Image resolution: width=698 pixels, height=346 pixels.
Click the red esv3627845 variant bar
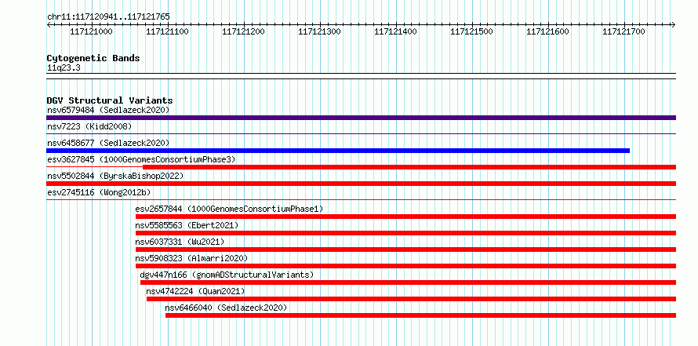[409, 167]
